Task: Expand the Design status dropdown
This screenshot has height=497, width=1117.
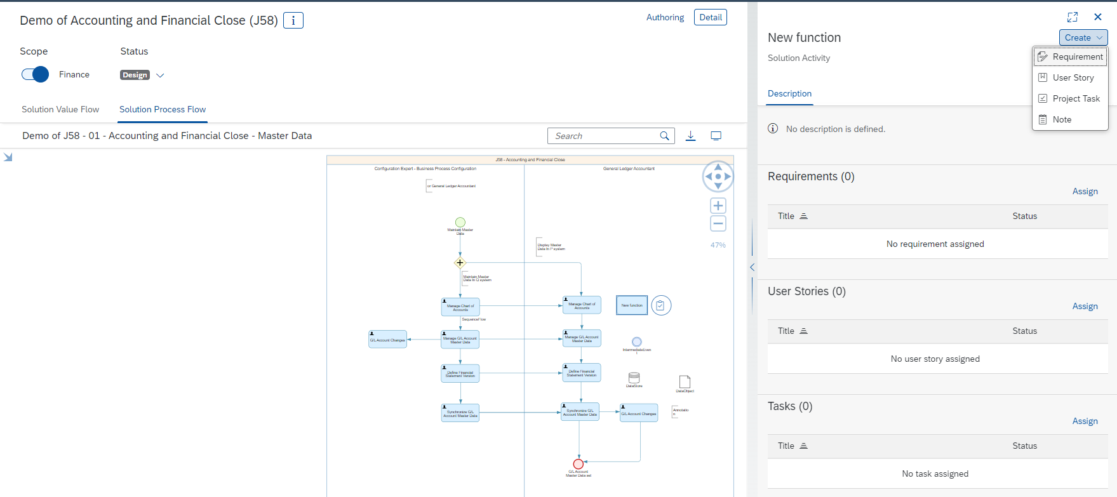Action: 160,75
